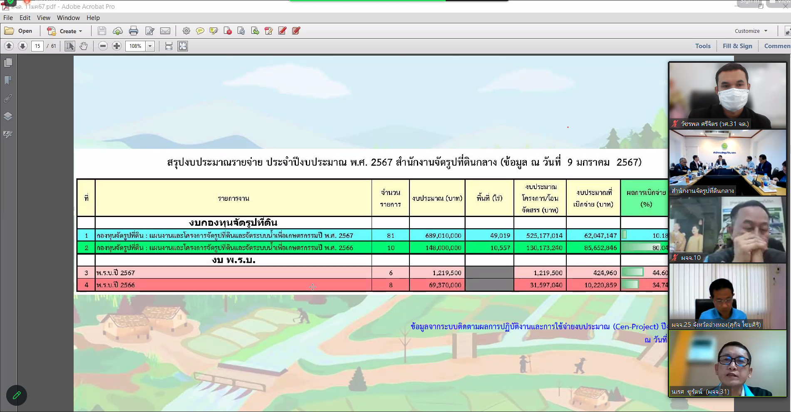
Task: Open the Create PDF dropdown
Action: click(64, 31)
